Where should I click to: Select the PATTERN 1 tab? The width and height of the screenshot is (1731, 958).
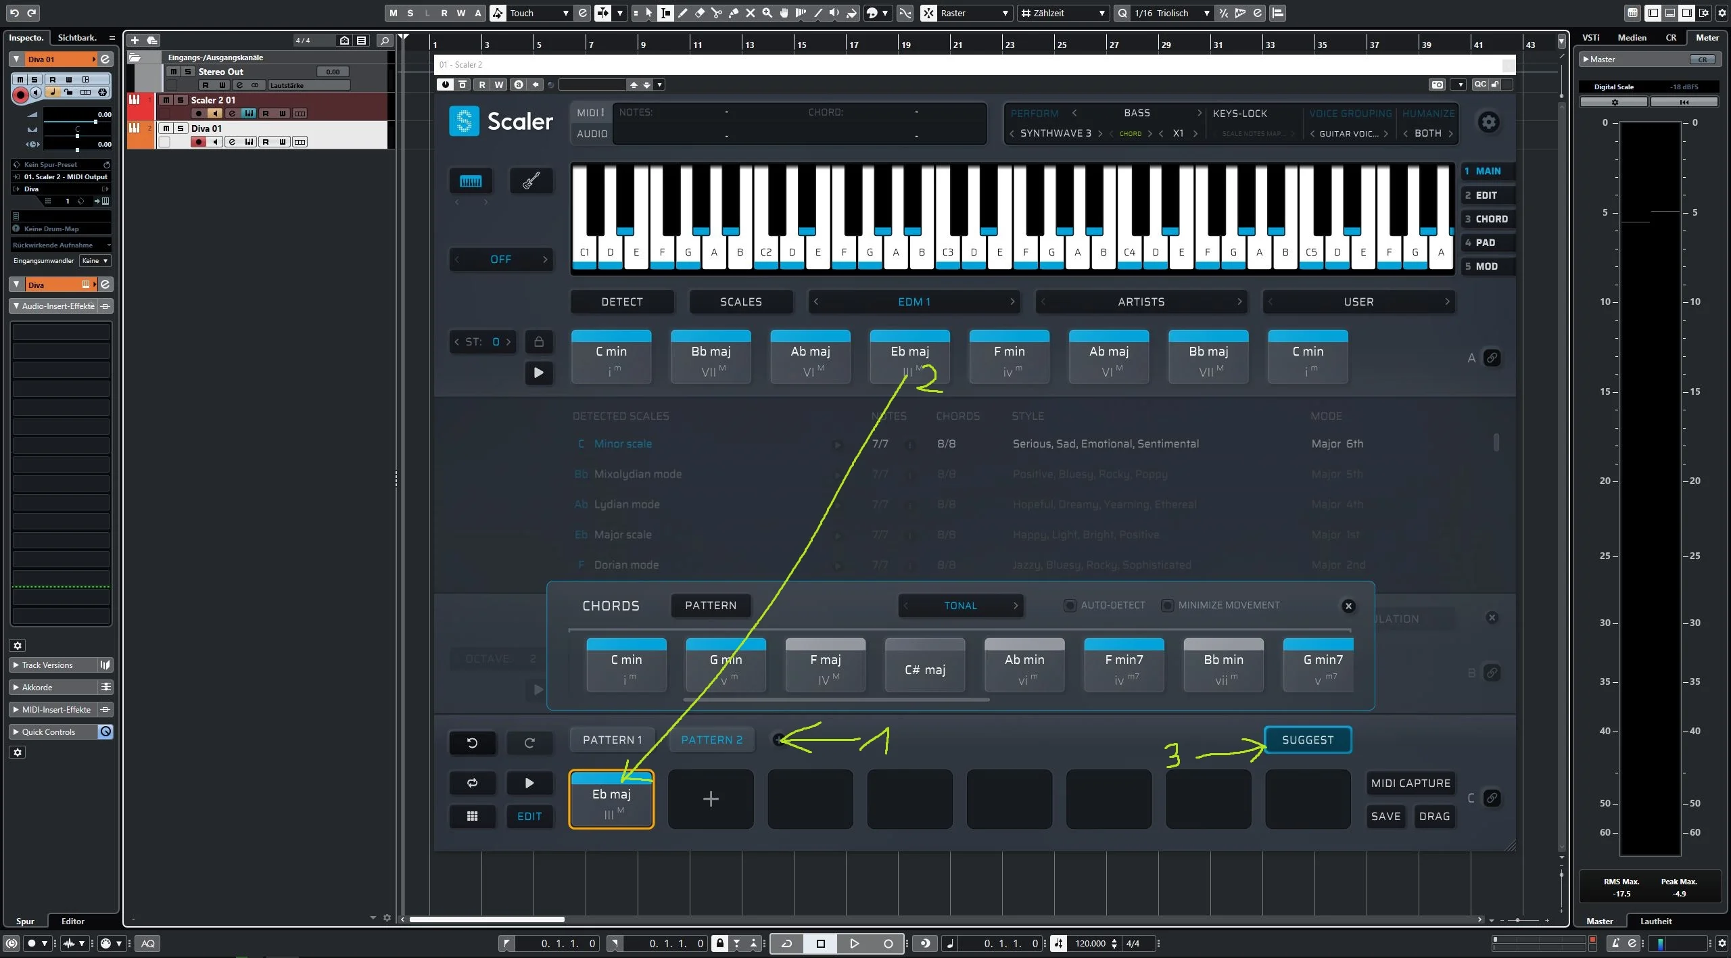tap(613, 740)
